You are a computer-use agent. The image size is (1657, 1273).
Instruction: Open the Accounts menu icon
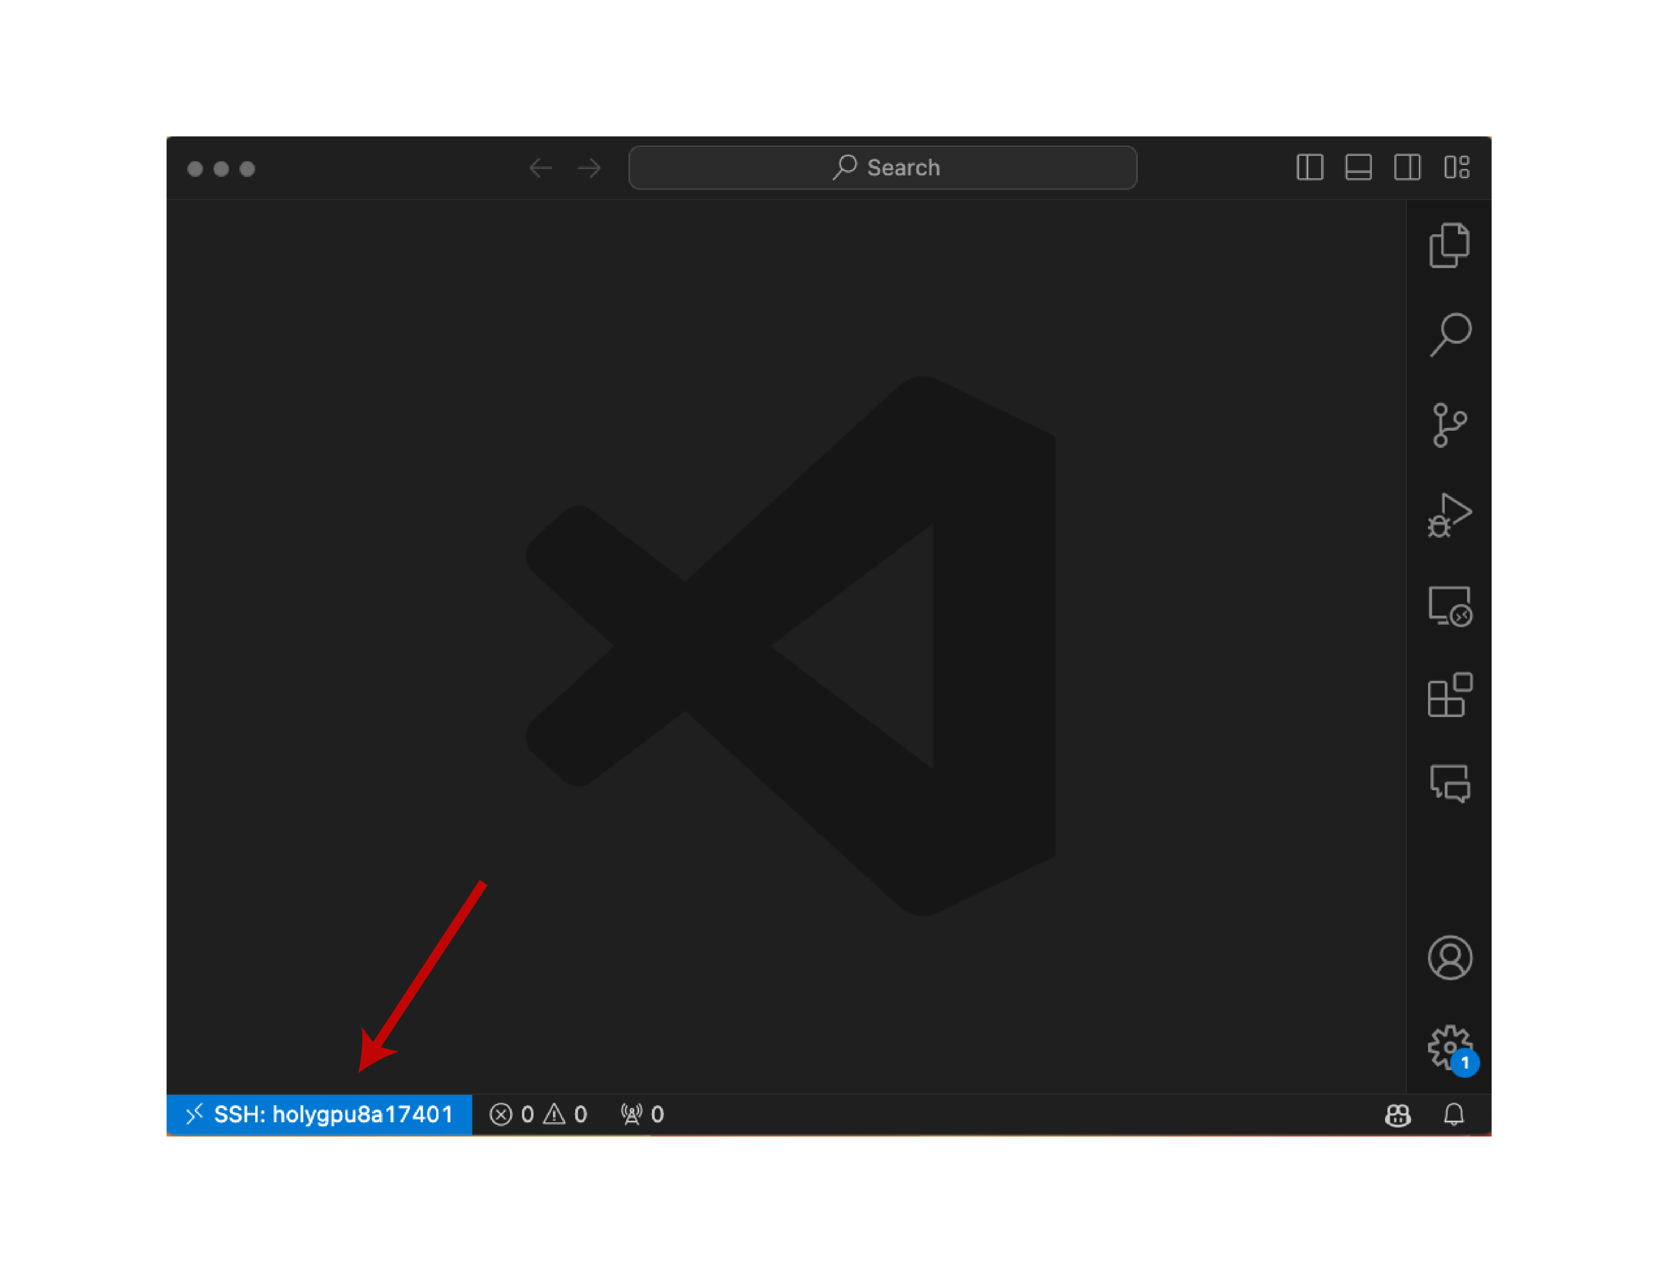click(1449, 958)
